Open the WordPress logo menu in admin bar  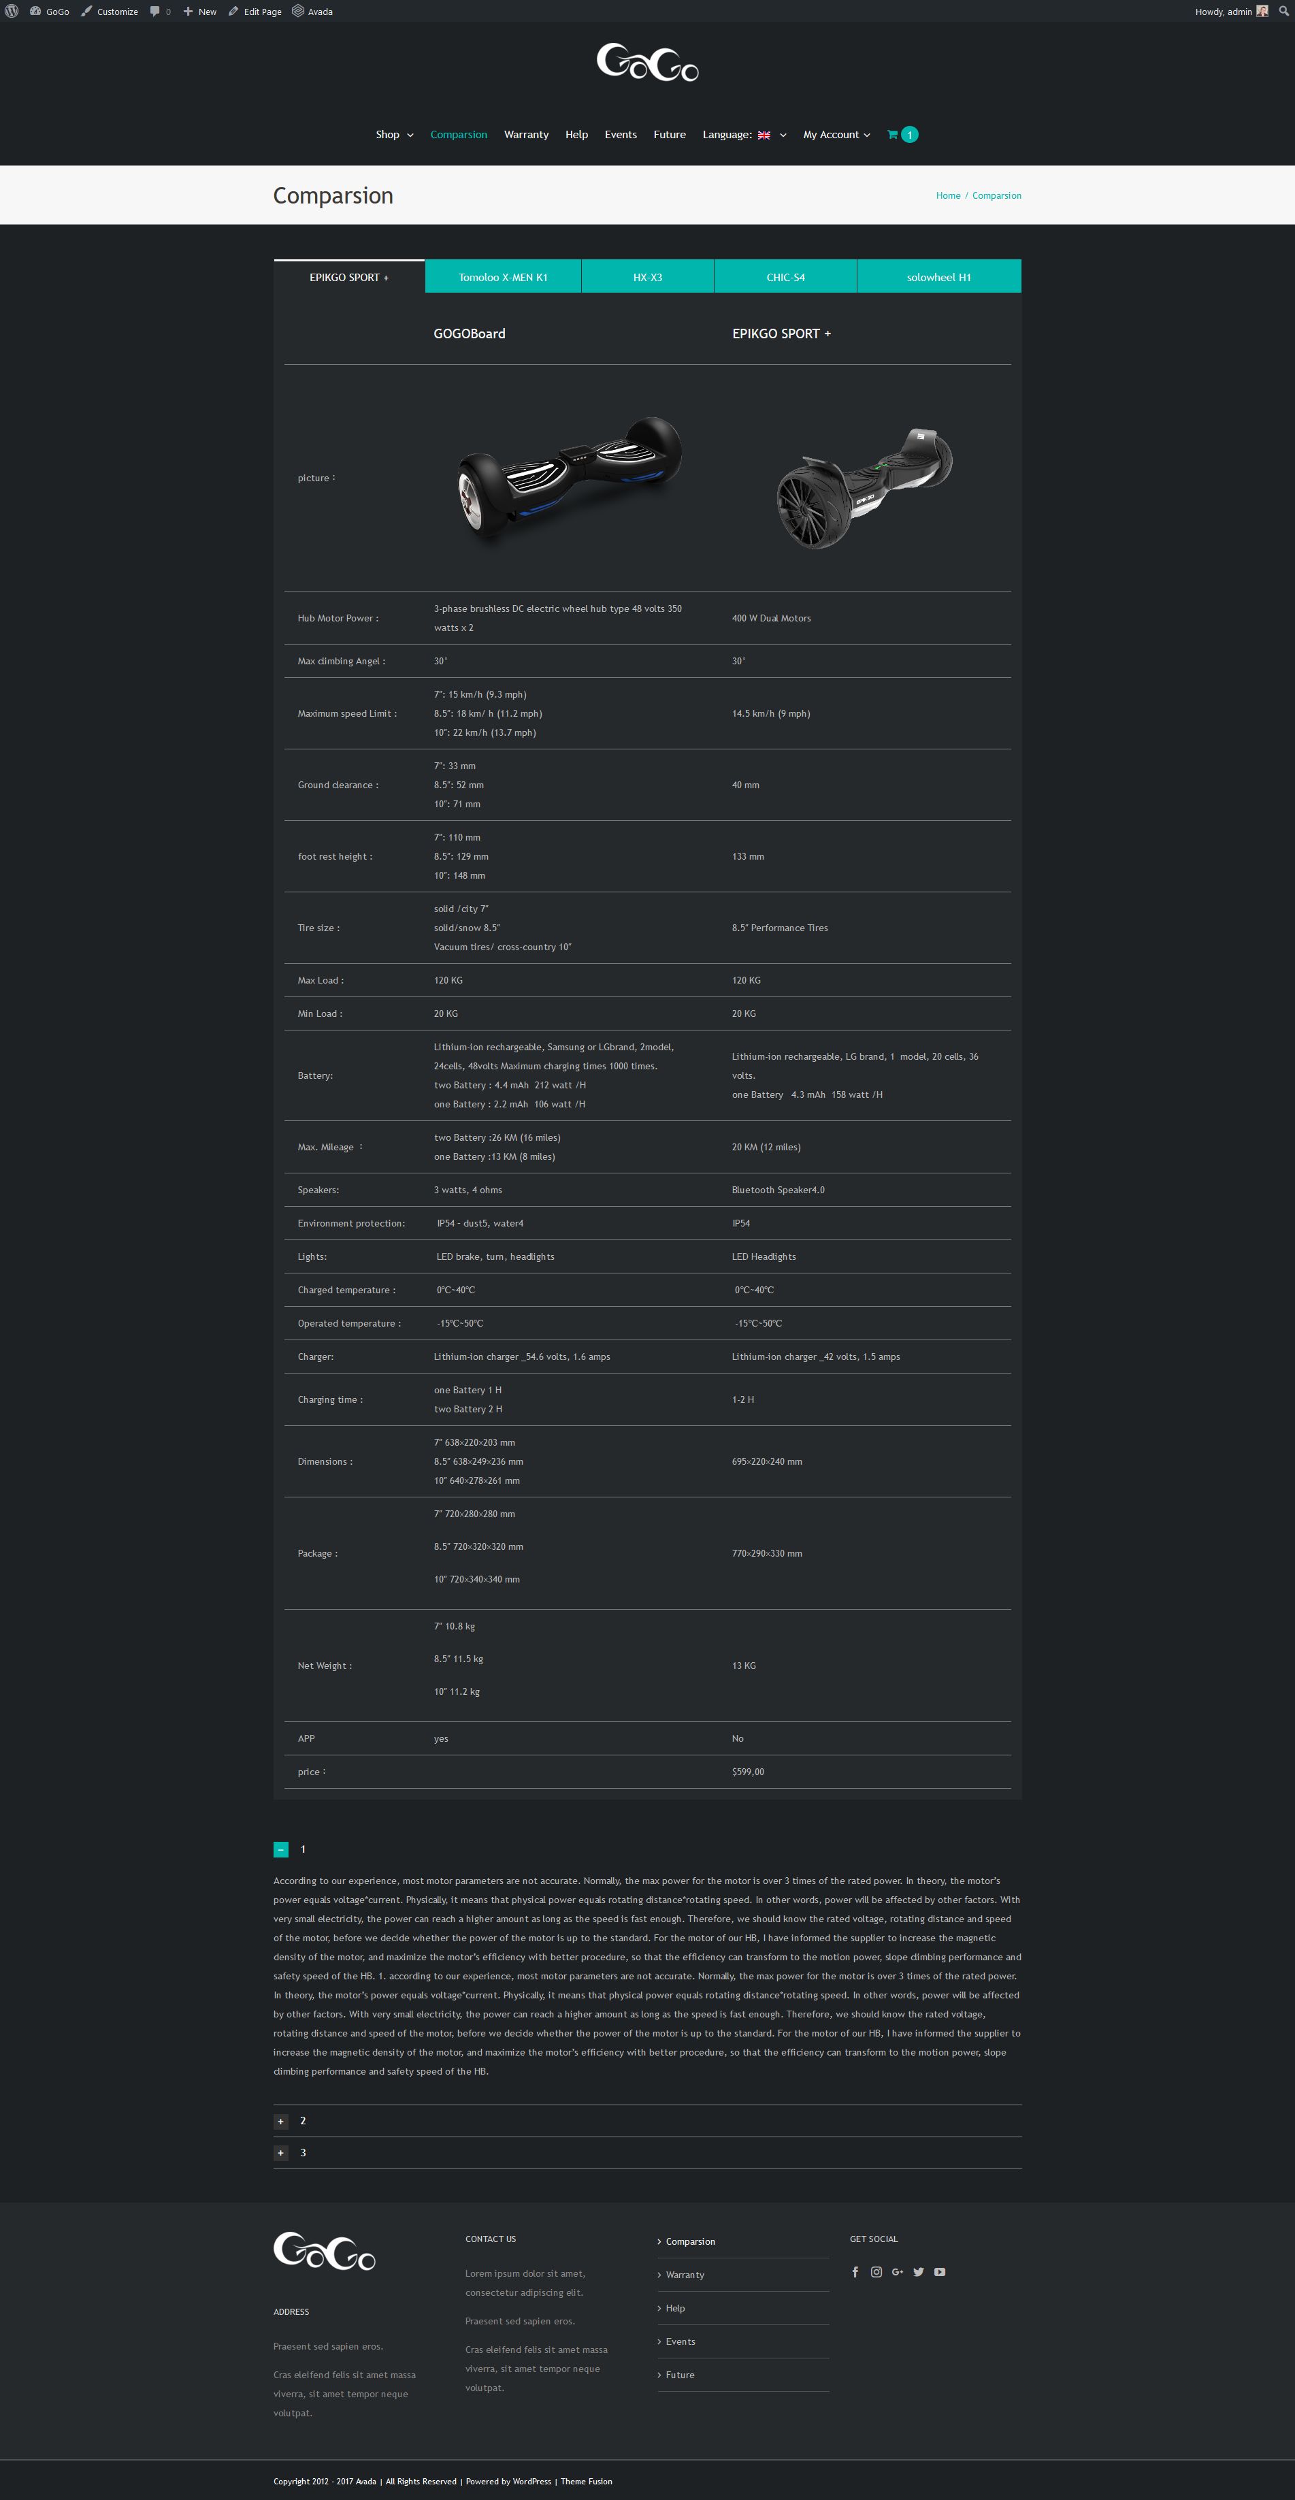(12, 12)
